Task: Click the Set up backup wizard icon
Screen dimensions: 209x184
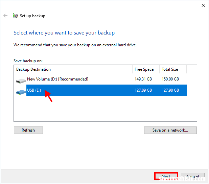Action: click(16, 16)
